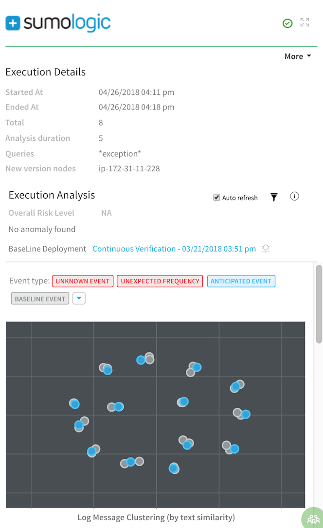Open the More dropdown menu
323x528 pixels.
coord(298,56)
